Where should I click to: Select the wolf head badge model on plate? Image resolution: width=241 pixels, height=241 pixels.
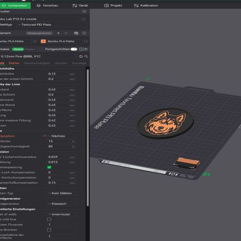[166, 123]
